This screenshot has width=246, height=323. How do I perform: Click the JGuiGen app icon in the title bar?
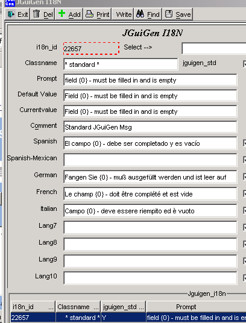[10, 3]
